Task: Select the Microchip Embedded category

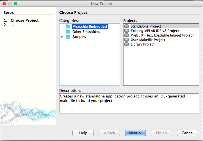Action: (x=90, y=27)
